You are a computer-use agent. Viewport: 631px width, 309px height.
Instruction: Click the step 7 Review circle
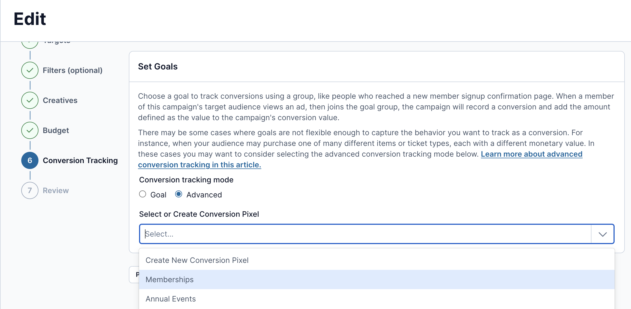click(30, 190)
